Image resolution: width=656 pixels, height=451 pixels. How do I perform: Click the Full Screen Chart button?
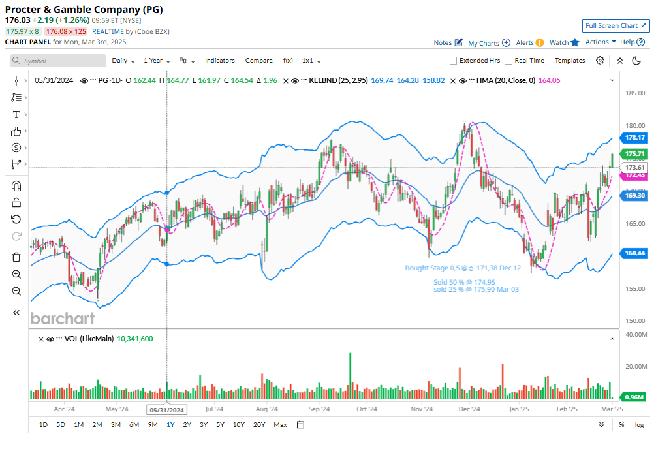tap(616, 26)
